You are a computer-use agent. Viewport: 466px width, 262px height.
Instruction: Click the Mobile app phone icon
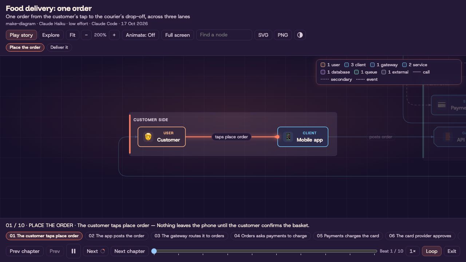pos(288,137)
